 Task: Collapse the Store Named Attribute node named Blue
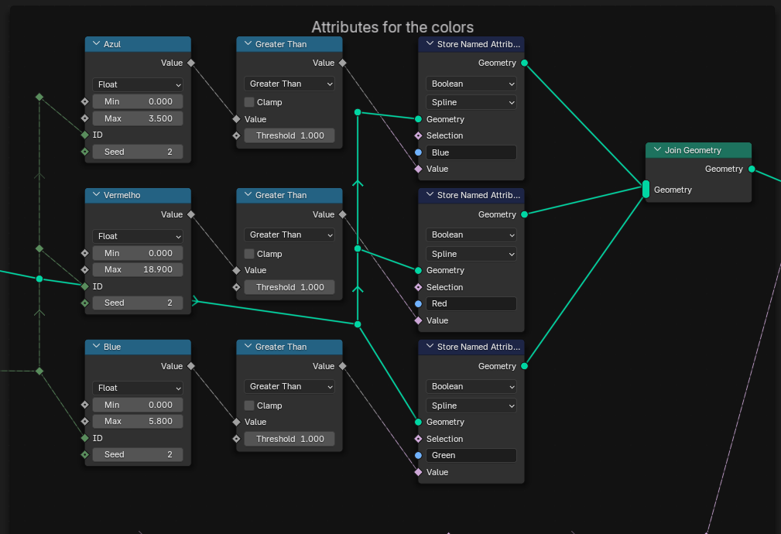coord(430,44)
